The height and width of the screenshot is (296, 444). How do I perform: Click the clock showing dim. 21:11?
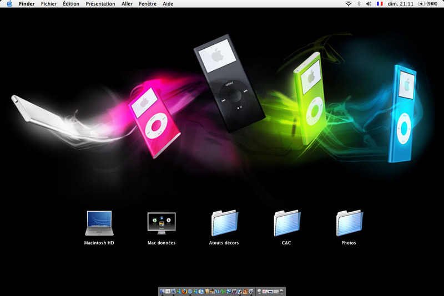click(400, 4)
